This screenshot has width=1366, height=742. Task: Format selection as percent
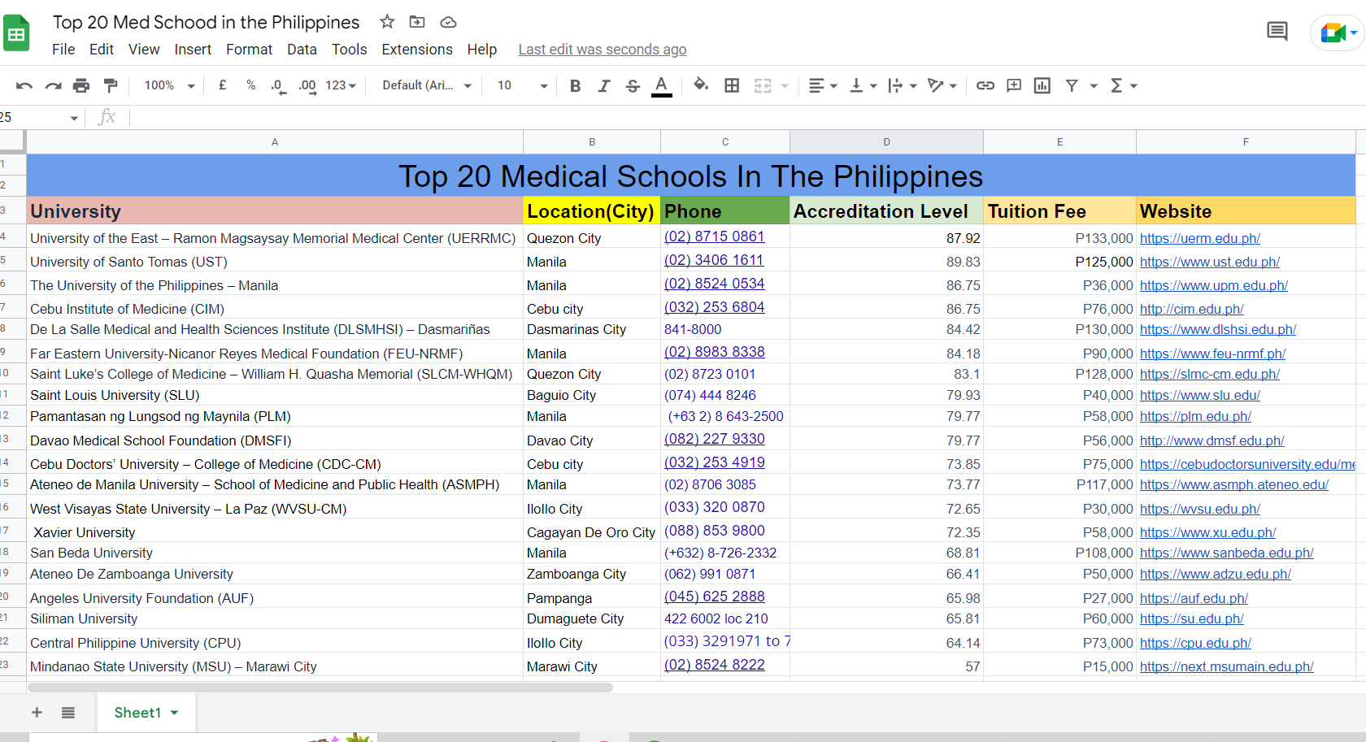(250, 85)
